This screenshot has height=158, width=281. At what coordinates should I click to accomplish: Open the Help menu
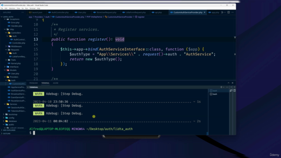38,8
